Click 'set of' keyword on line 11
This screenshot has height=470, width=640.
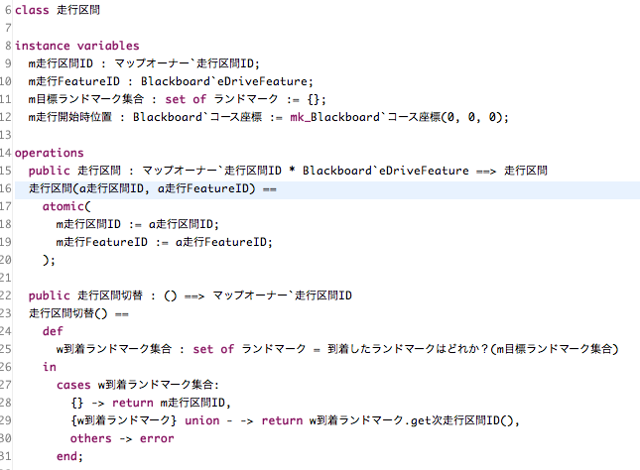tap(186, 99)
